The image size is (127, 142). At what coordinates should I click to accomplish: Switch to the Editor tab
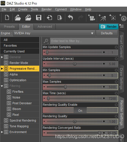coord(26,26)
